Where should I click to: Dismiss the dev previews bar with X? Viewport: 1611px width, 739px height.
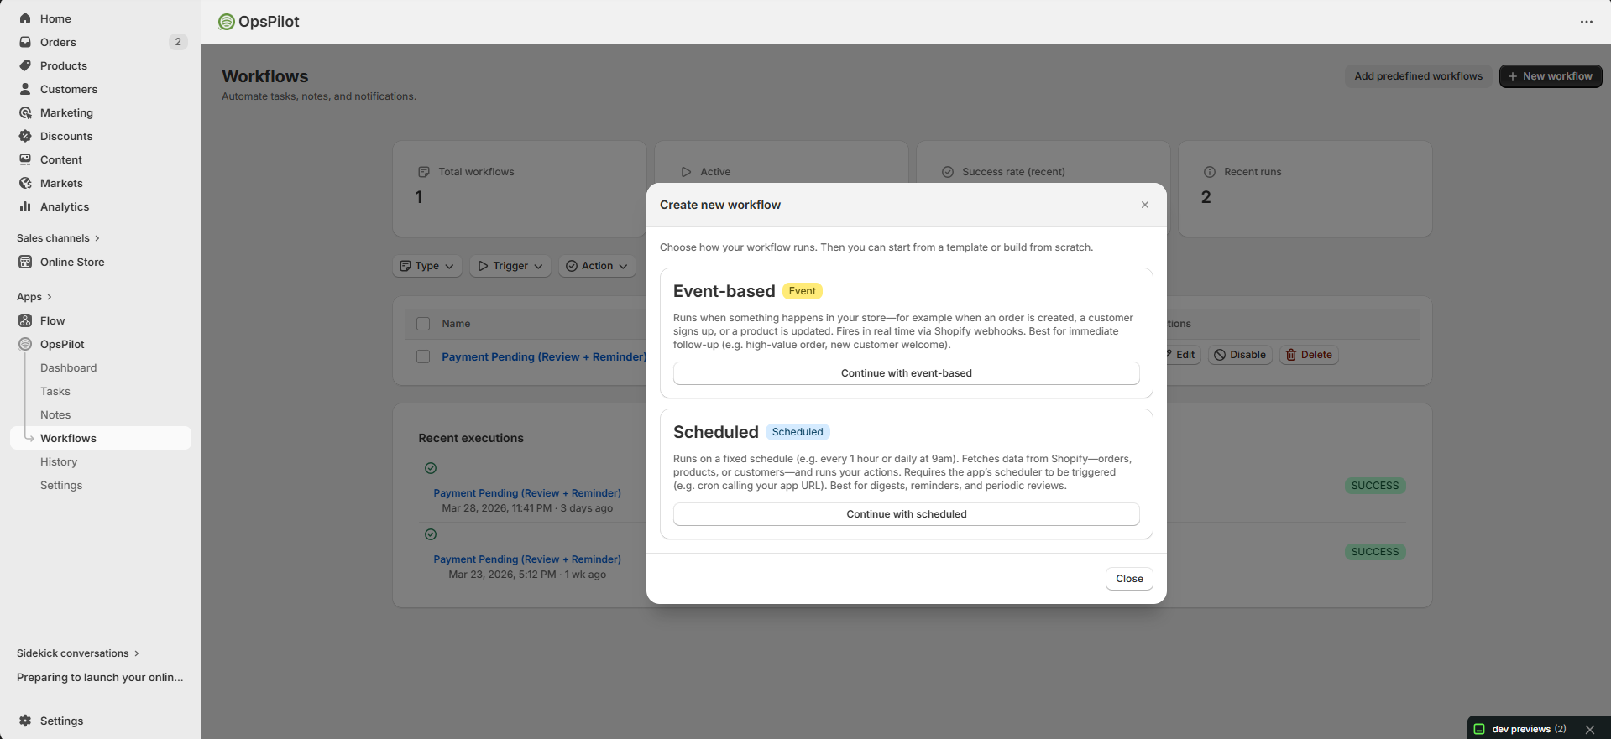[1589, 730]
